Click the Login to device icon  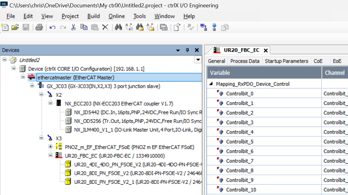point(203,27)
